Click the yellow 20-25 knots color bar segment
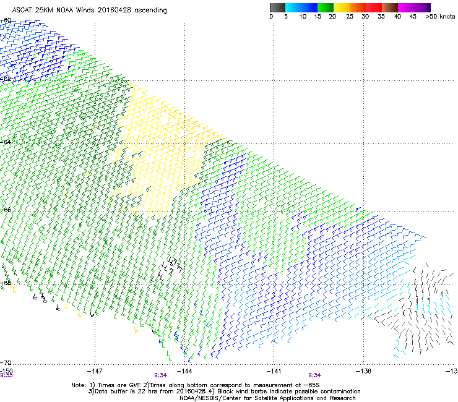The height and width of the screenshot is (402, 458). tap(342, 7)
